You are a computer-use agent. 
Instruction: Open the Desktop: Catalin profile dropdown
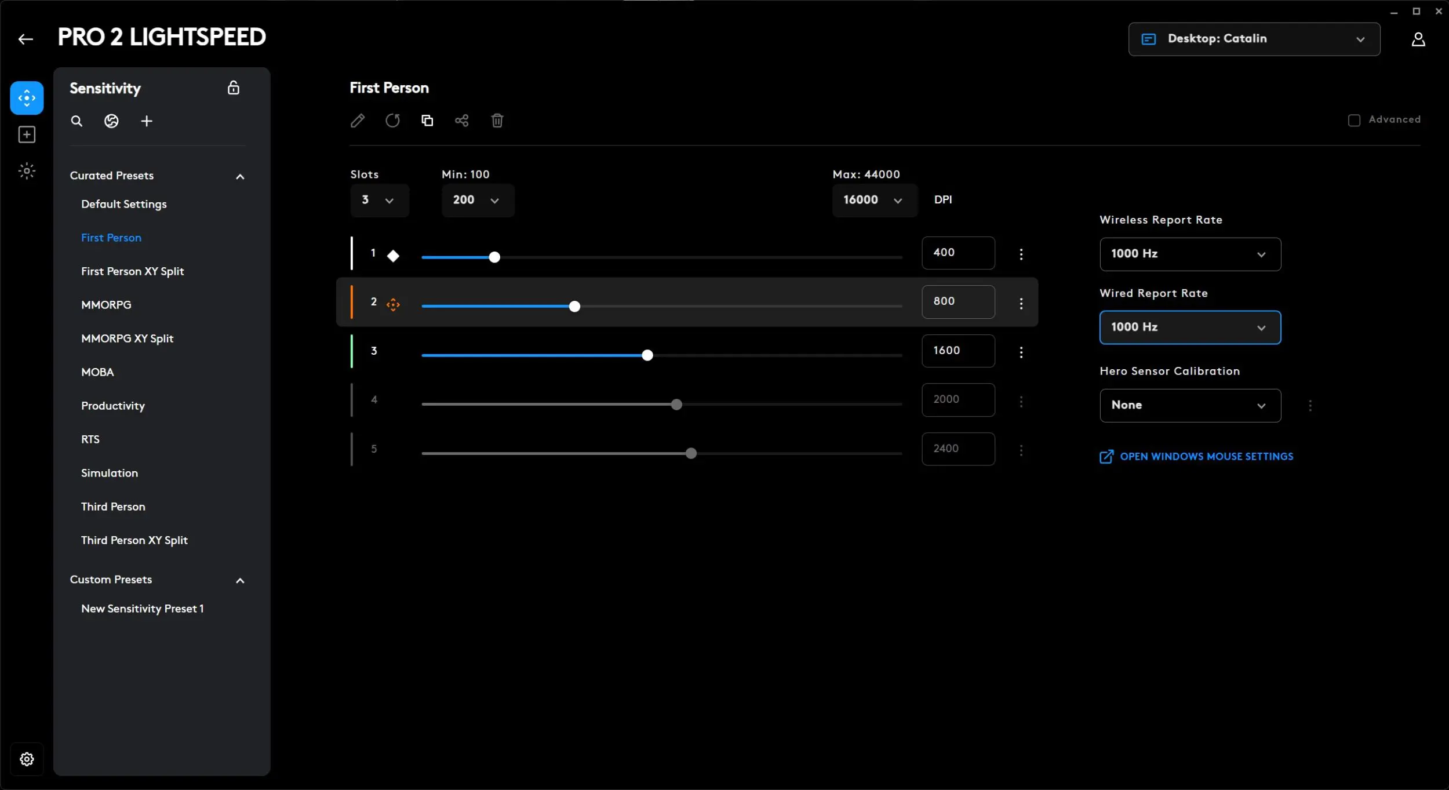1254,39
